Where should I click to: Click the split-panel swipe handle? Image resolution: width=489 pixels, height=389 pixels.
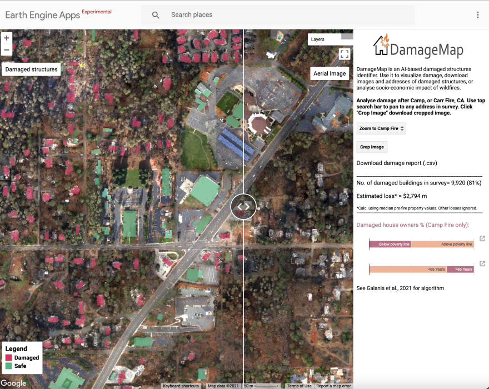click(x=243, y=207)
